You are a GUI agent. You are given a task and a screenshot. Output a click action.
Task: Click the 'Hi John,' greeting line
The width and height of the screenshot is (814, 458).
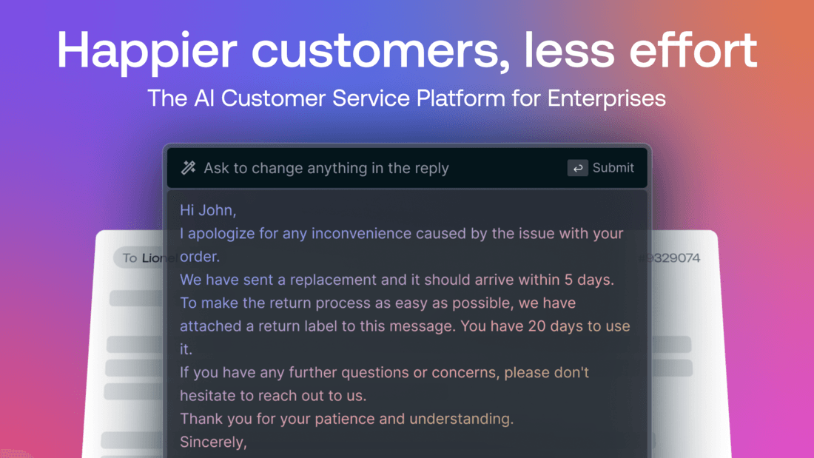tap(208, 210)
